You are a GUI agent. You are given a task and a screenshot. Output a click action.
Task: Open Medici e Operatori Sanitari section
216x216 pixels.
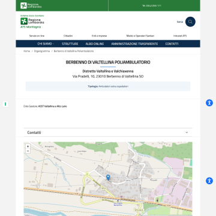[140, 36]
